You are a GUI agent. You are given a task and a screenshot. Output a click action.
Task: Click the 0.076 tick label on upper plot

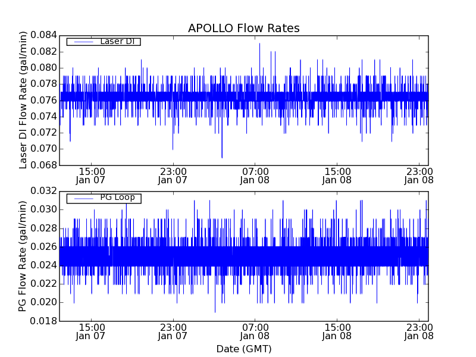pos(43,100)
